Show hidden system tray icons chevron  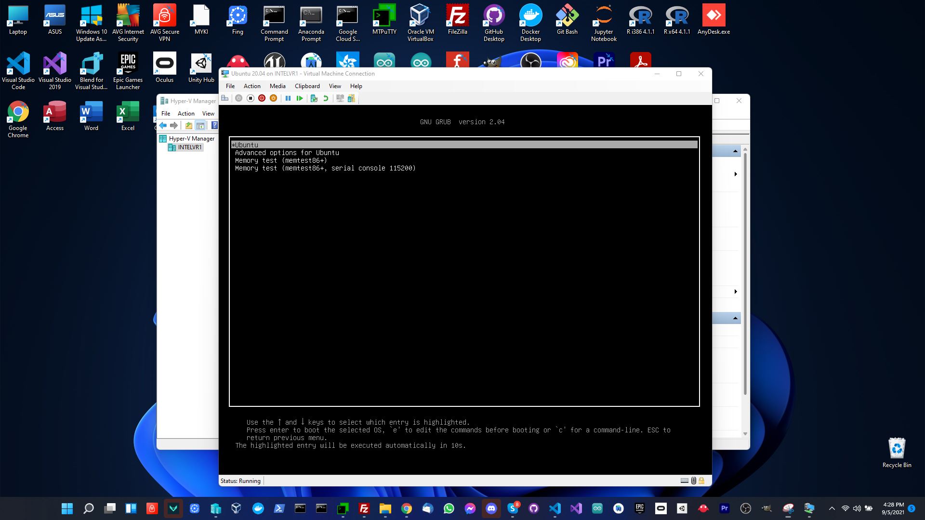[x=832, y=508]
